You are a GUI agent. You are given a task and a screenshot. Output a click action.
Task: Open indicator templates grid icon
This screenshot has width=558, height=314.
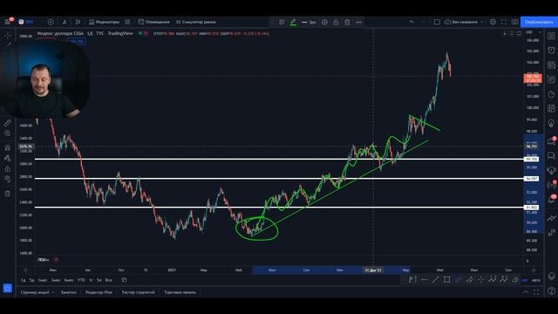tap(127, 22)
